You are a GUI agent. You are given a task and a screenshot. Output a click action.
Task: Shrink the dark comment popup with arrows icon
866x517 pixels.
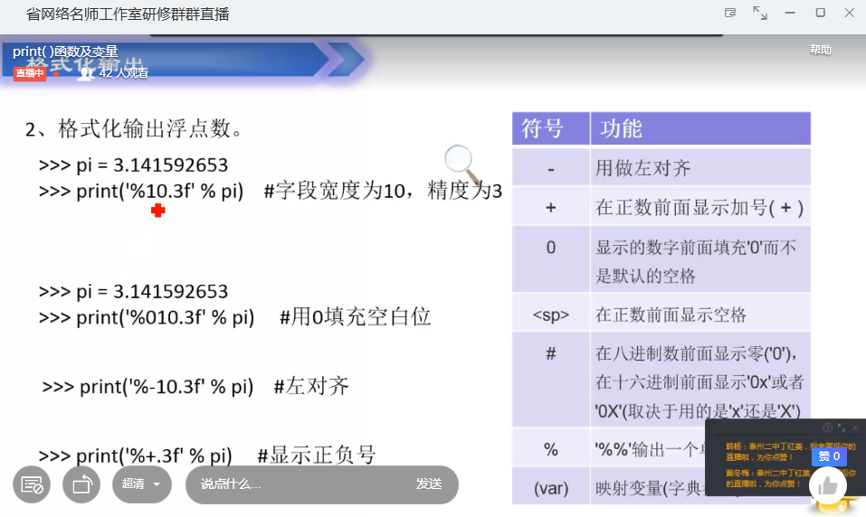(842, 428)
